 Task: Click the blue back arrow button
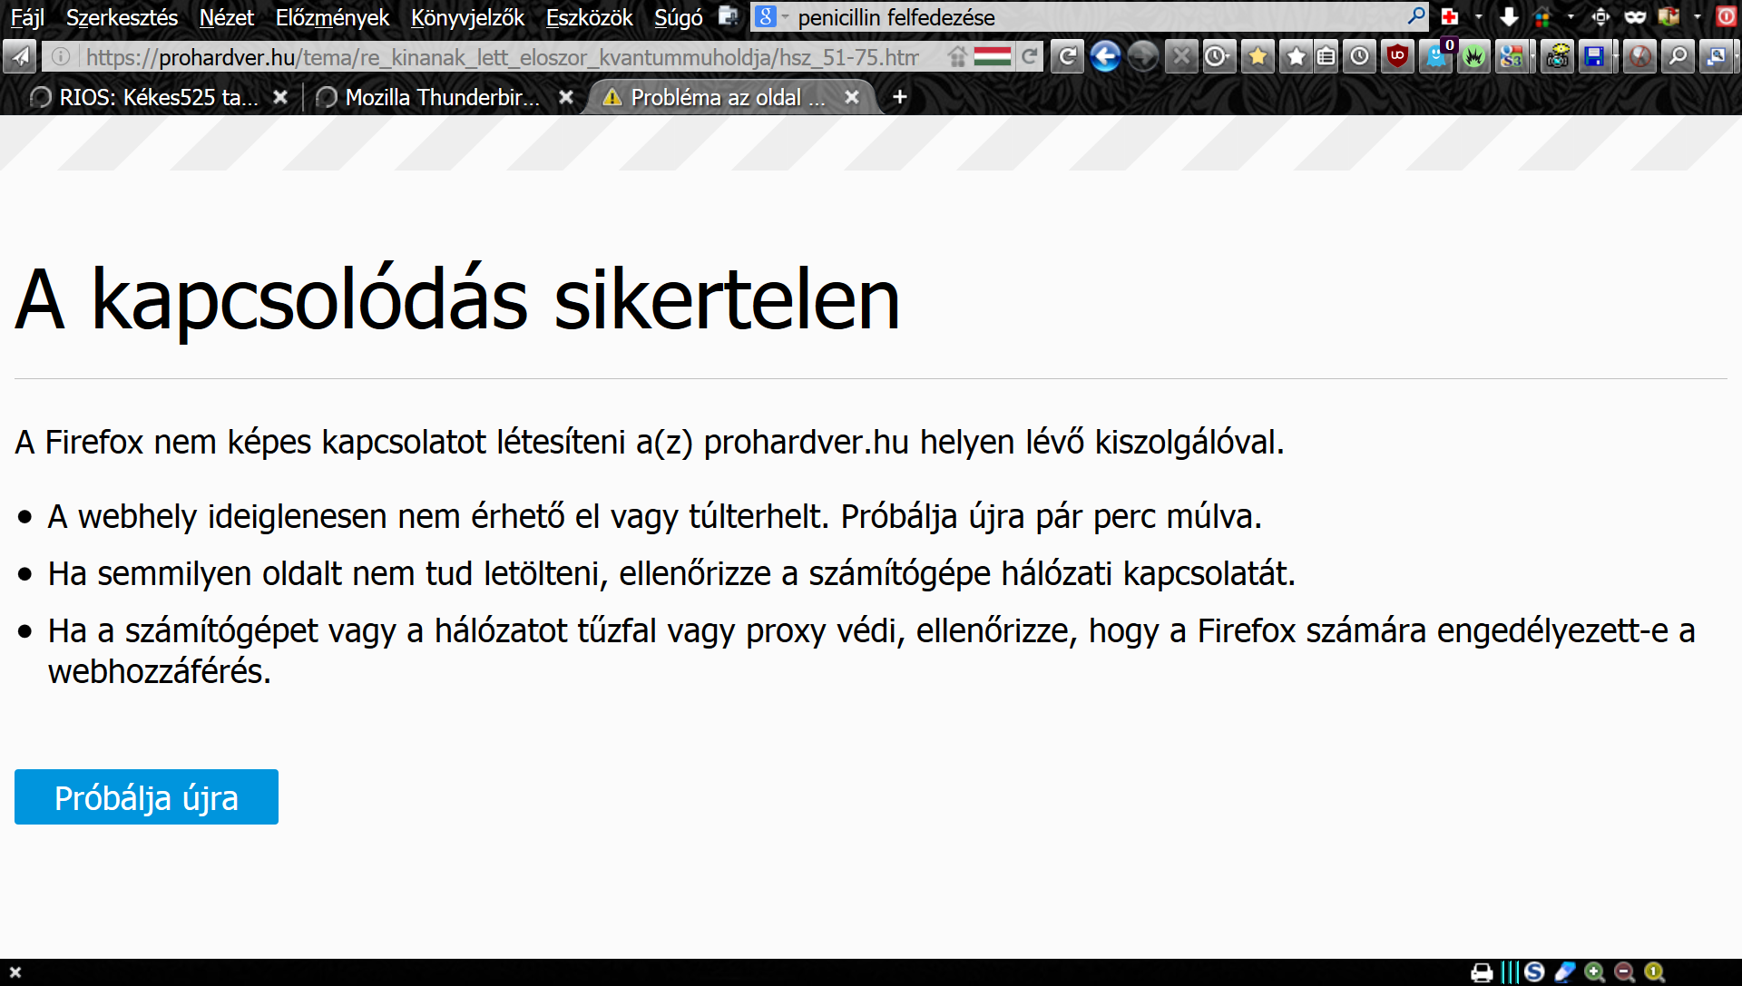(1105, 57)
